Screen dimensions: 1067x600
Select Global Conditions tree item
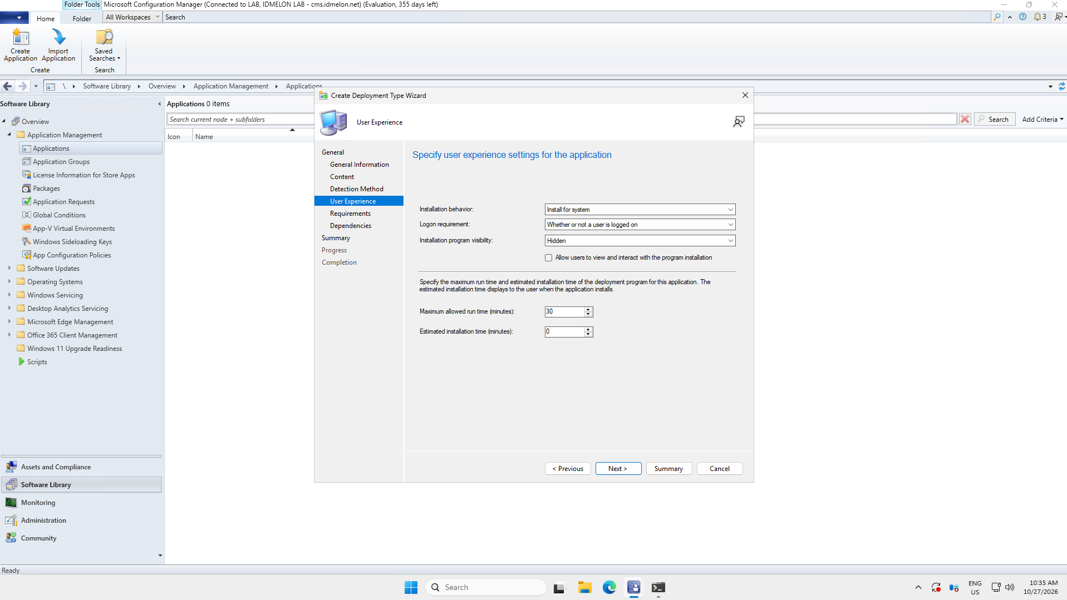click(x=59, y=215)
